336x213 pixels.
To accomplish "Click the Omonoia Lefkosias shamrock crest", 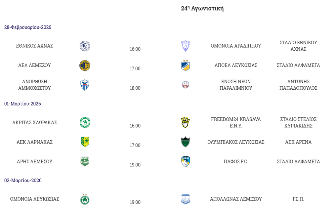I will 85,199.
